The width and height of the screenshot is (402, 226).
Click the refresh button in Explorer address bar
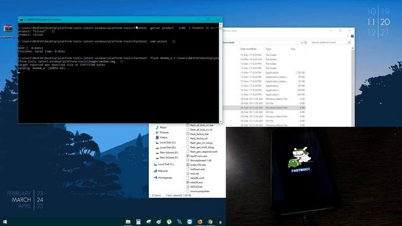(306, 43)
